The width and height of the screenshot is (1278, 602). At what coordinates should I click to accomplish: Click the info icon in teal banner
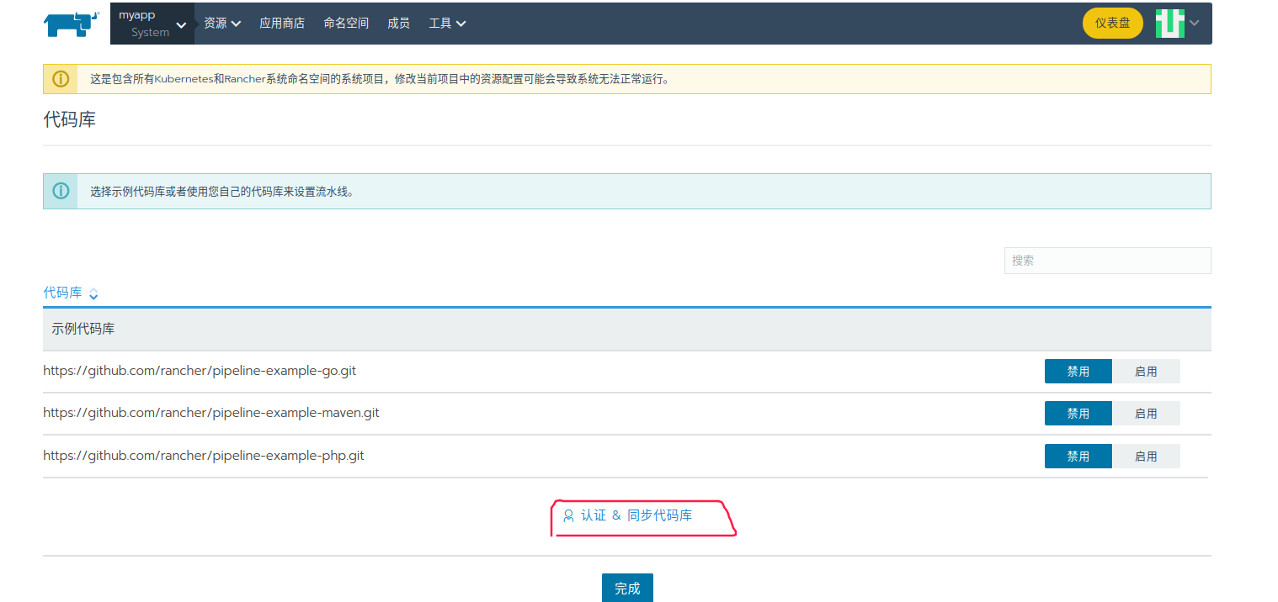pos(61,191)
